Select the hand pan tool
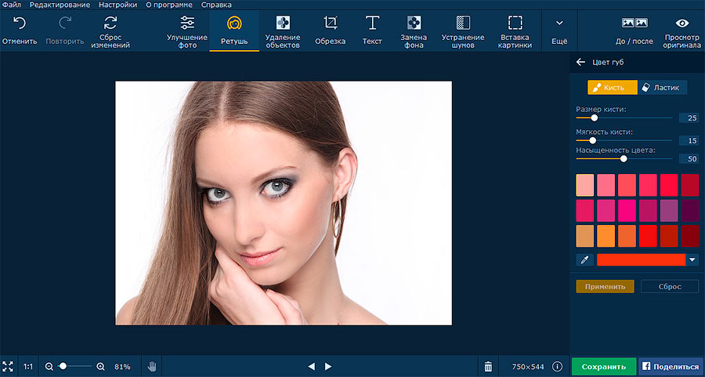Screen dimensions: 705x377 152,366
